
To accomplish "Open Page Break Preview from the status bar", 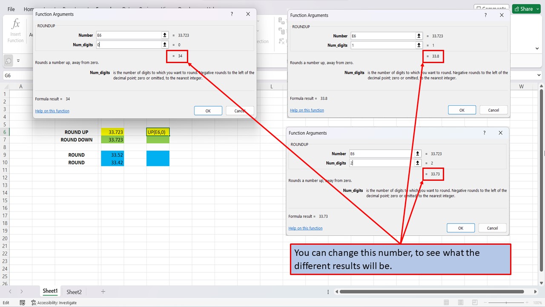I will point(474,302).
